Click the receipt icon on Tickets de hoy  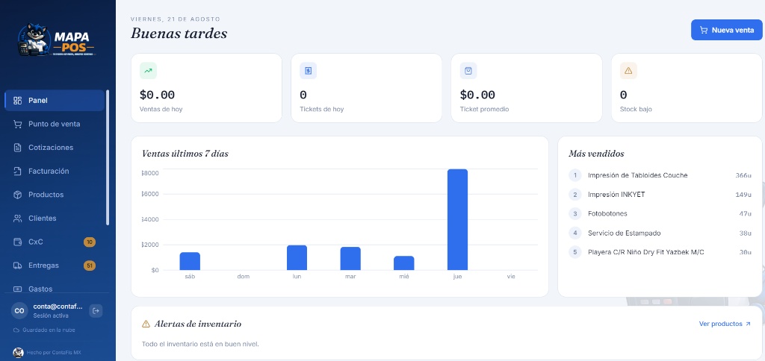[309, 71]
